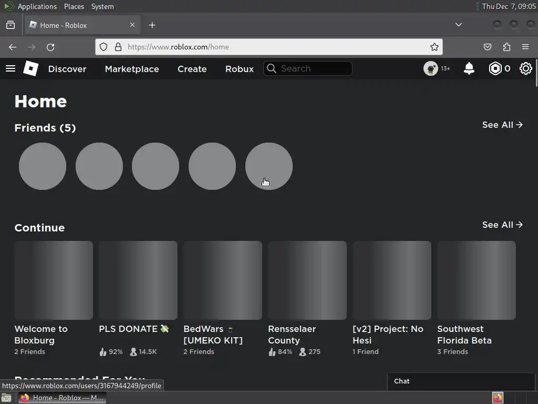Image resolution: width=538 pixels, height=404 pixels.
Task: Open the Robux balance icon
Action: (x=495, y=68)
